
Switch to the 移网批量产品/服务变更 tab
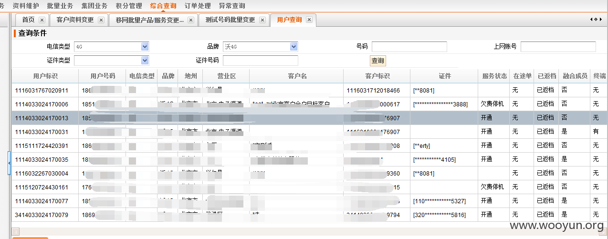click(x=149, y=20)
